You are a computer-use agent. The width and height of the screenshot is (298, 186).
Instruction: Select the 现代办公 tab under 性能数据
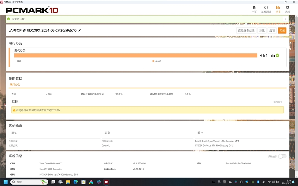pyautogui.click(x=15, y=84)
